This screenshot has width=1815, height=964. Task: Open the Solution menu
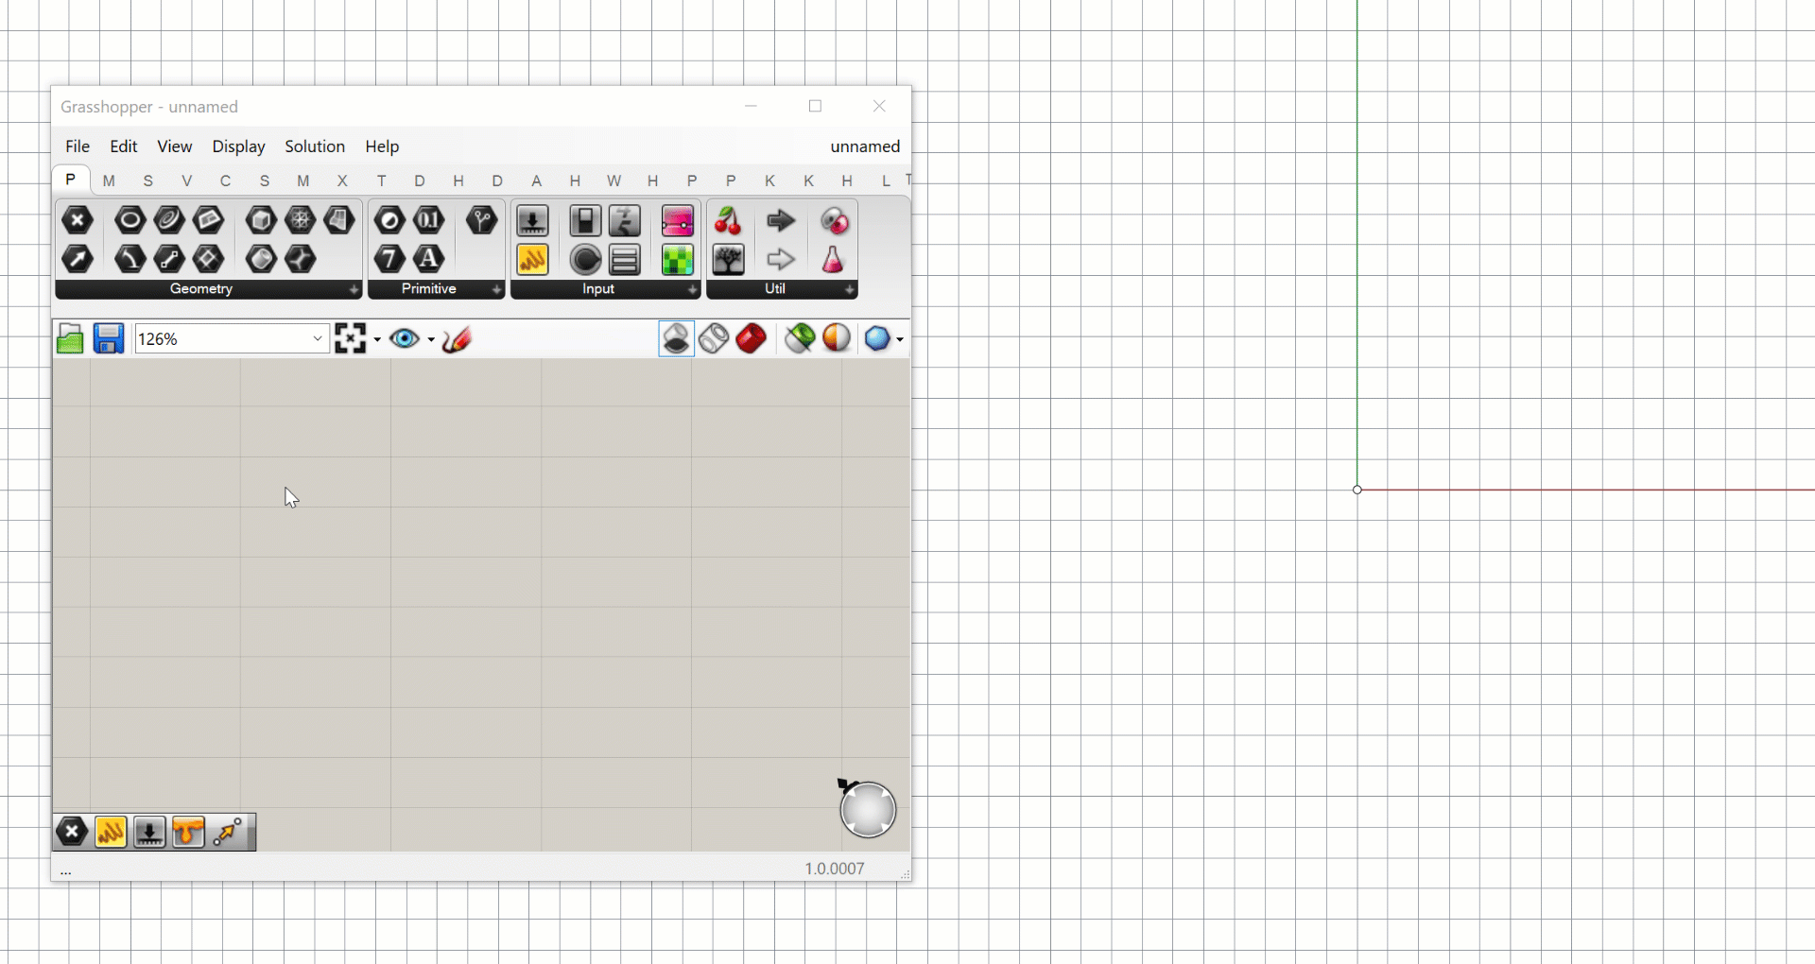coord(315,146)
